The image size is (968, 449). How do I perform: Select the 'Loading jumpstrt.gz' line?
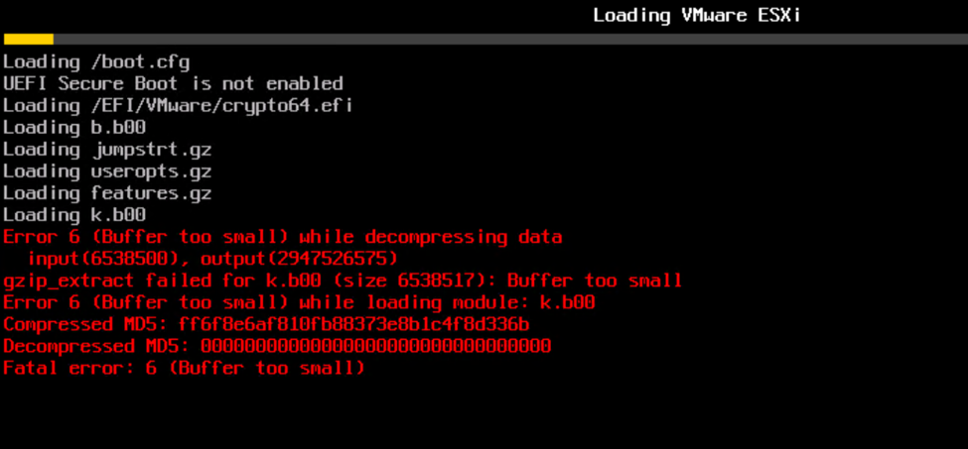pyautogui.click(x=107, y=149)
